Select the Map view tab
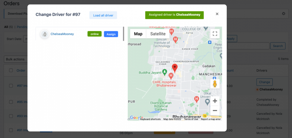Image resolution: width=292 pixels, height=138 pixels. tap(138, 34)
